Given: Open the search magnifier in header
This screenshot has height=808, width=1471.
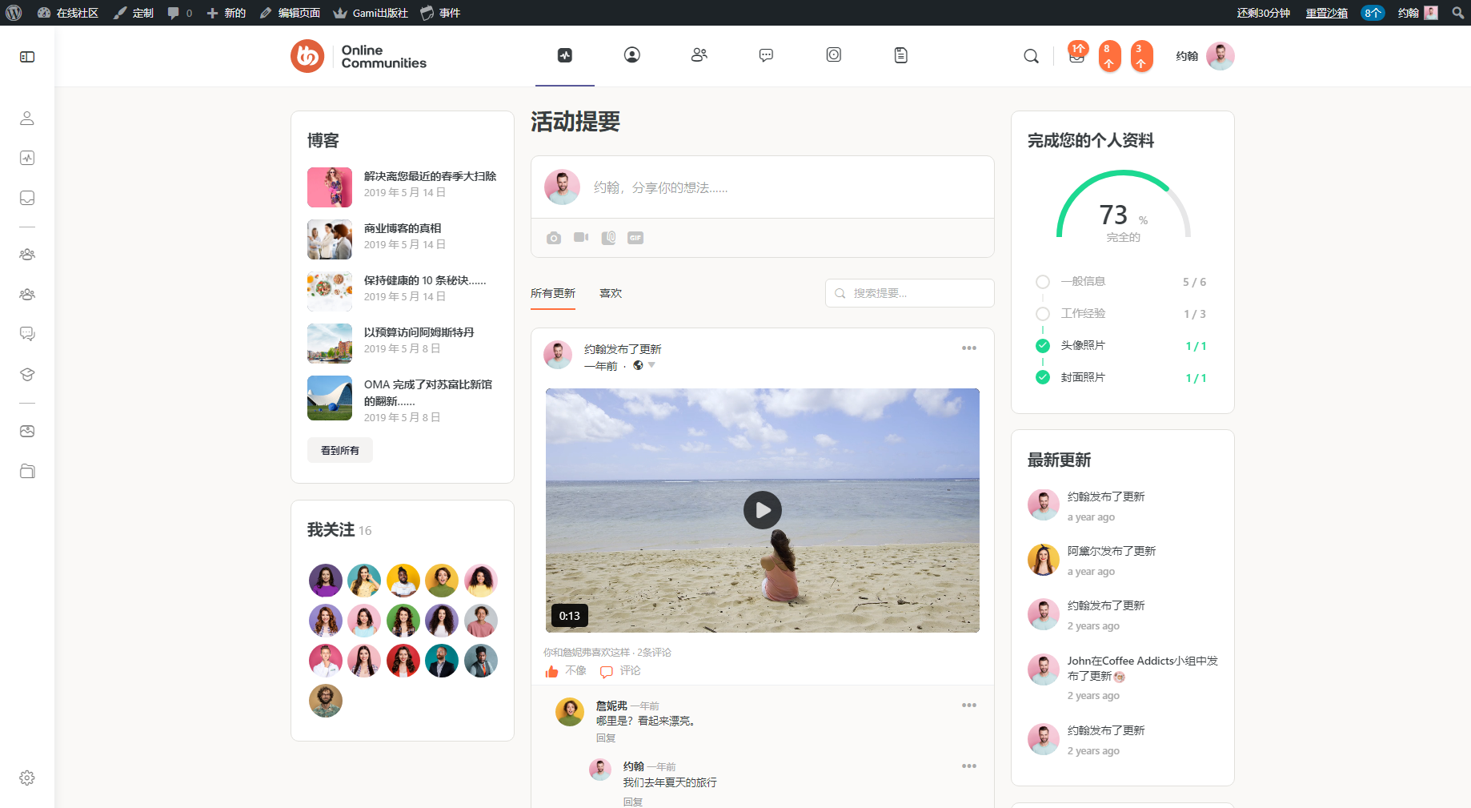Looking at the screenshot, I should [x=1031, y=56].
